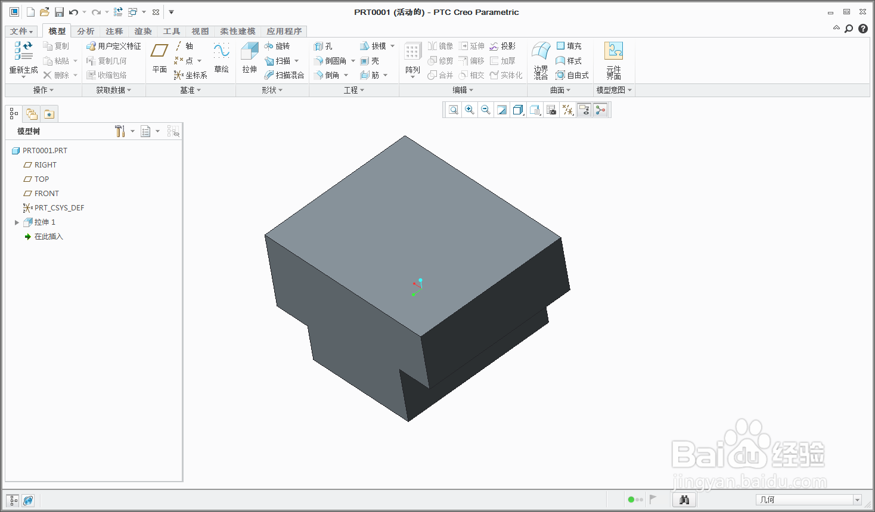Viewport: 875px width, 512px height.
Task: Toggle spin center display
Action: 600,110
